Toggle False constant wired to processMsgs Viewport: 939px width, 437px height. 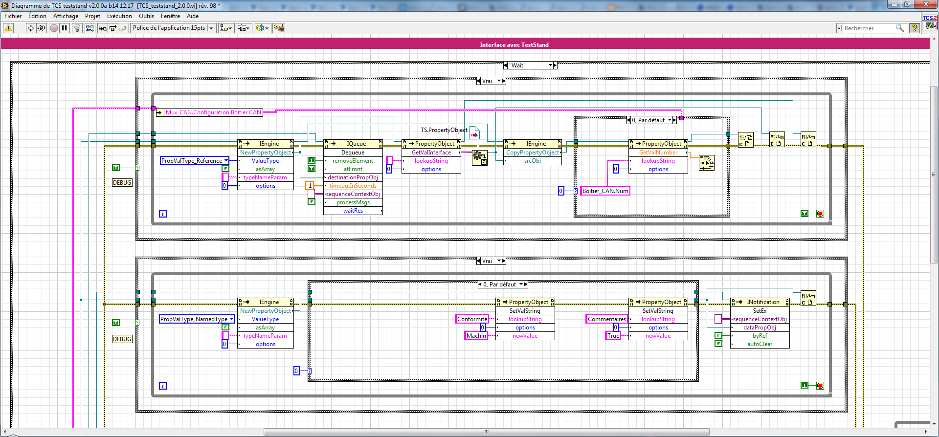pos(311,202)
